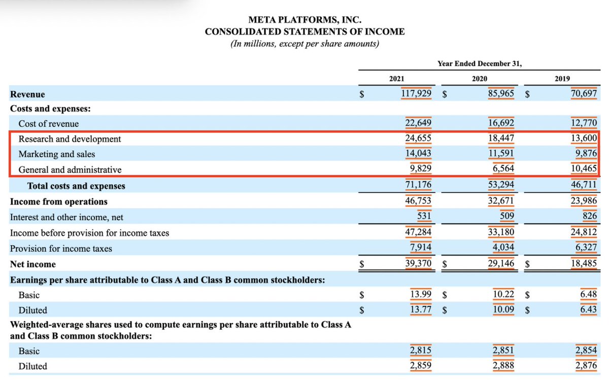609x380 pixels.
Task: Click the Consolidated Statements of Income title
Action: (x=305, y=31)
